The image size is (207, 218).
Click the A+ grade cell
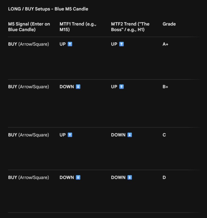pos(165,44)
